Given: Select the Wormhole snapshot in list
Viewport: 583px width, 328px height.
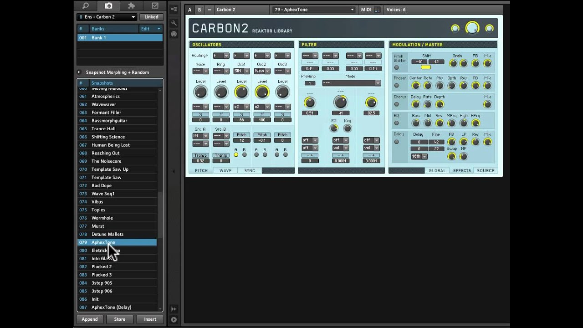Looking at the screenshot, I should [102, 218].
